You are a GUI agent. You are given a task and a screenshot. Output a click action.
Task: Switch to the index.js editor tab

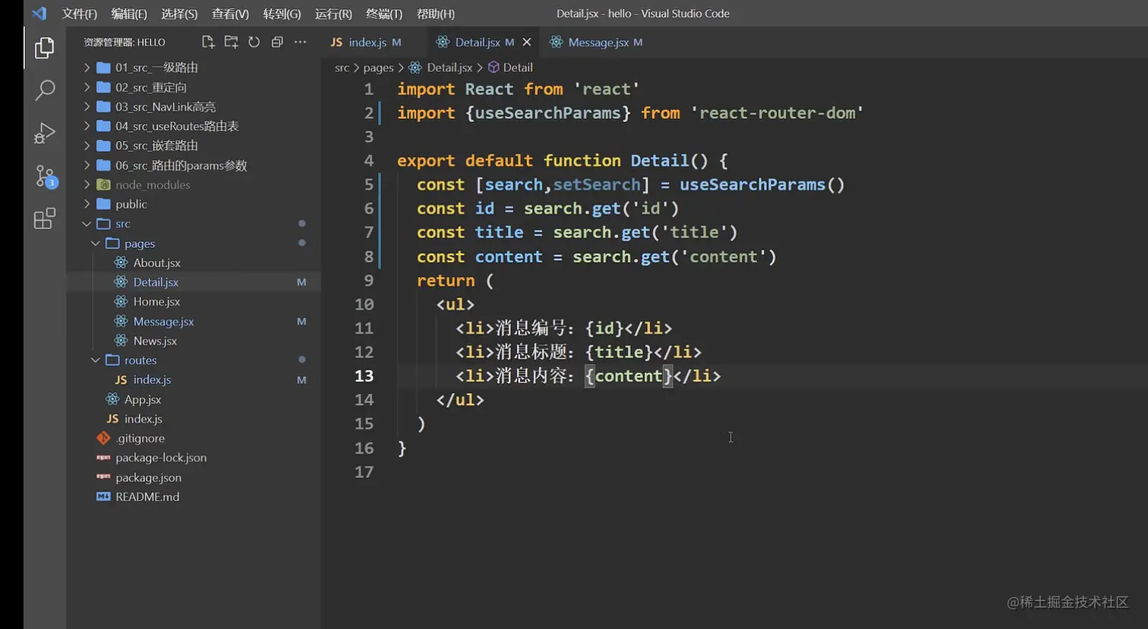click(x=366, y=42)
